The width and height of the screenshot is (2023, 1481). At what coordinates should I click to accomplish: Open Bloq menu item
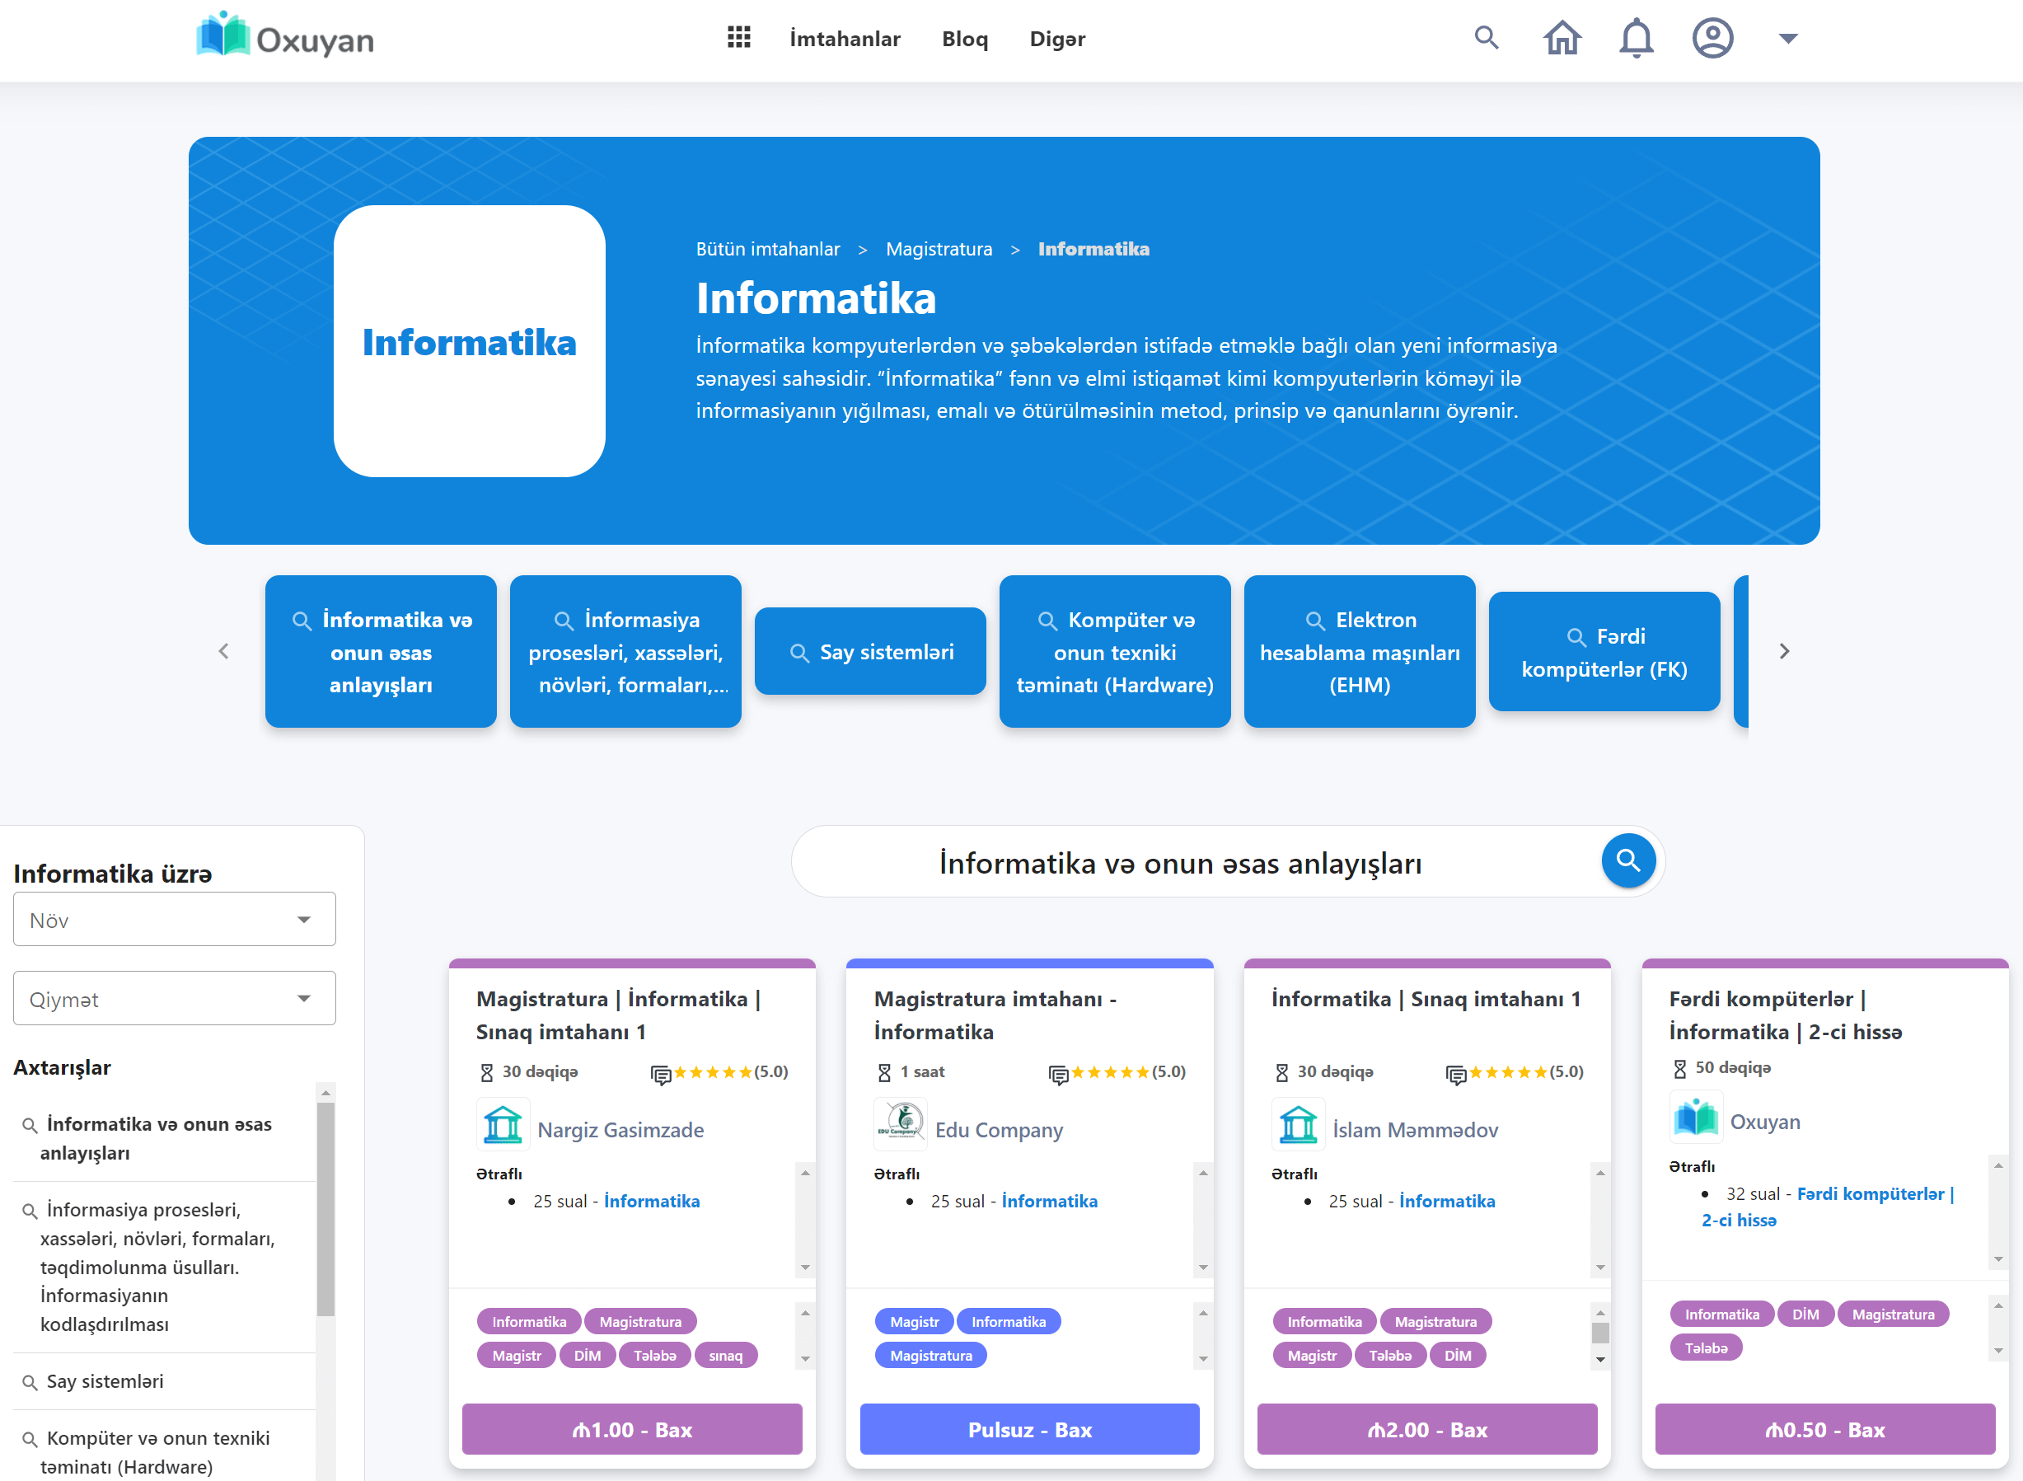coord(964,39)
